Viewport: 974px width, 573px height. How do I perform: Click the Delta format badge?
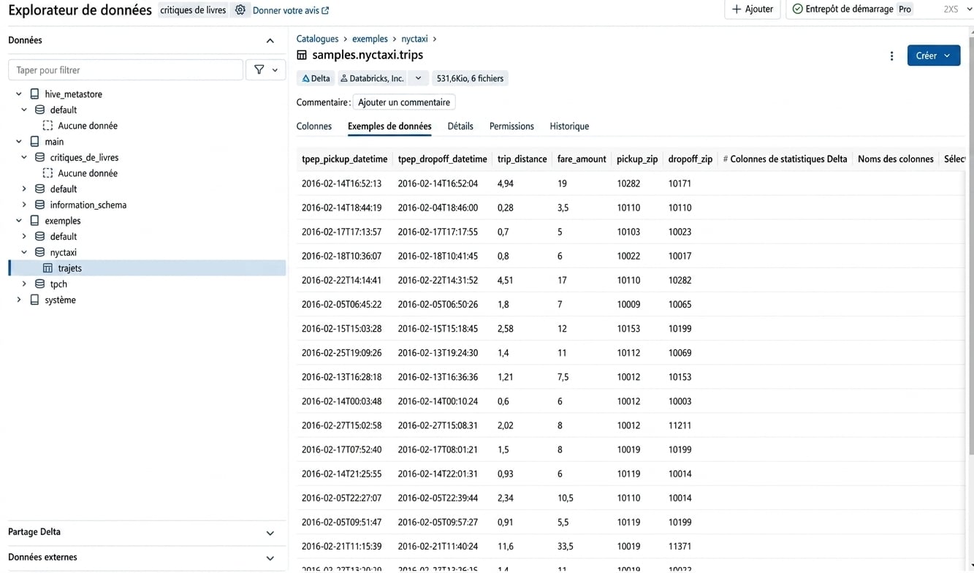(316, 79)
